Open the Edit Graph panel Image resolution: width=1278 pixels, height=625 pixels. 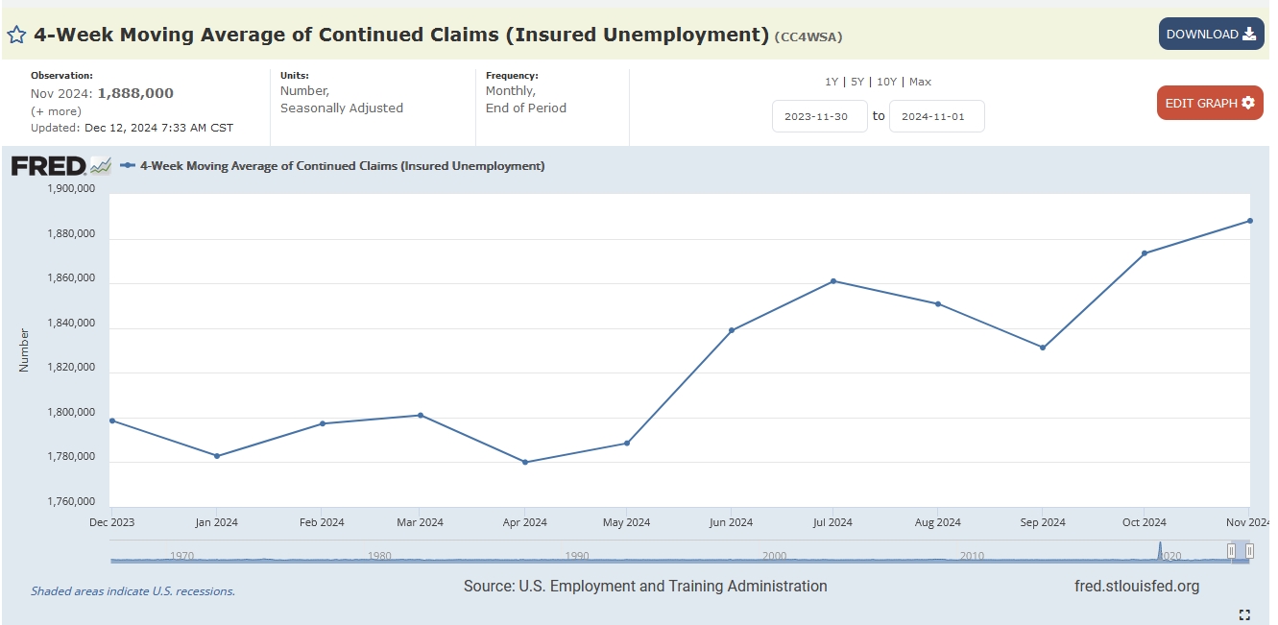tap(1209, 103)
